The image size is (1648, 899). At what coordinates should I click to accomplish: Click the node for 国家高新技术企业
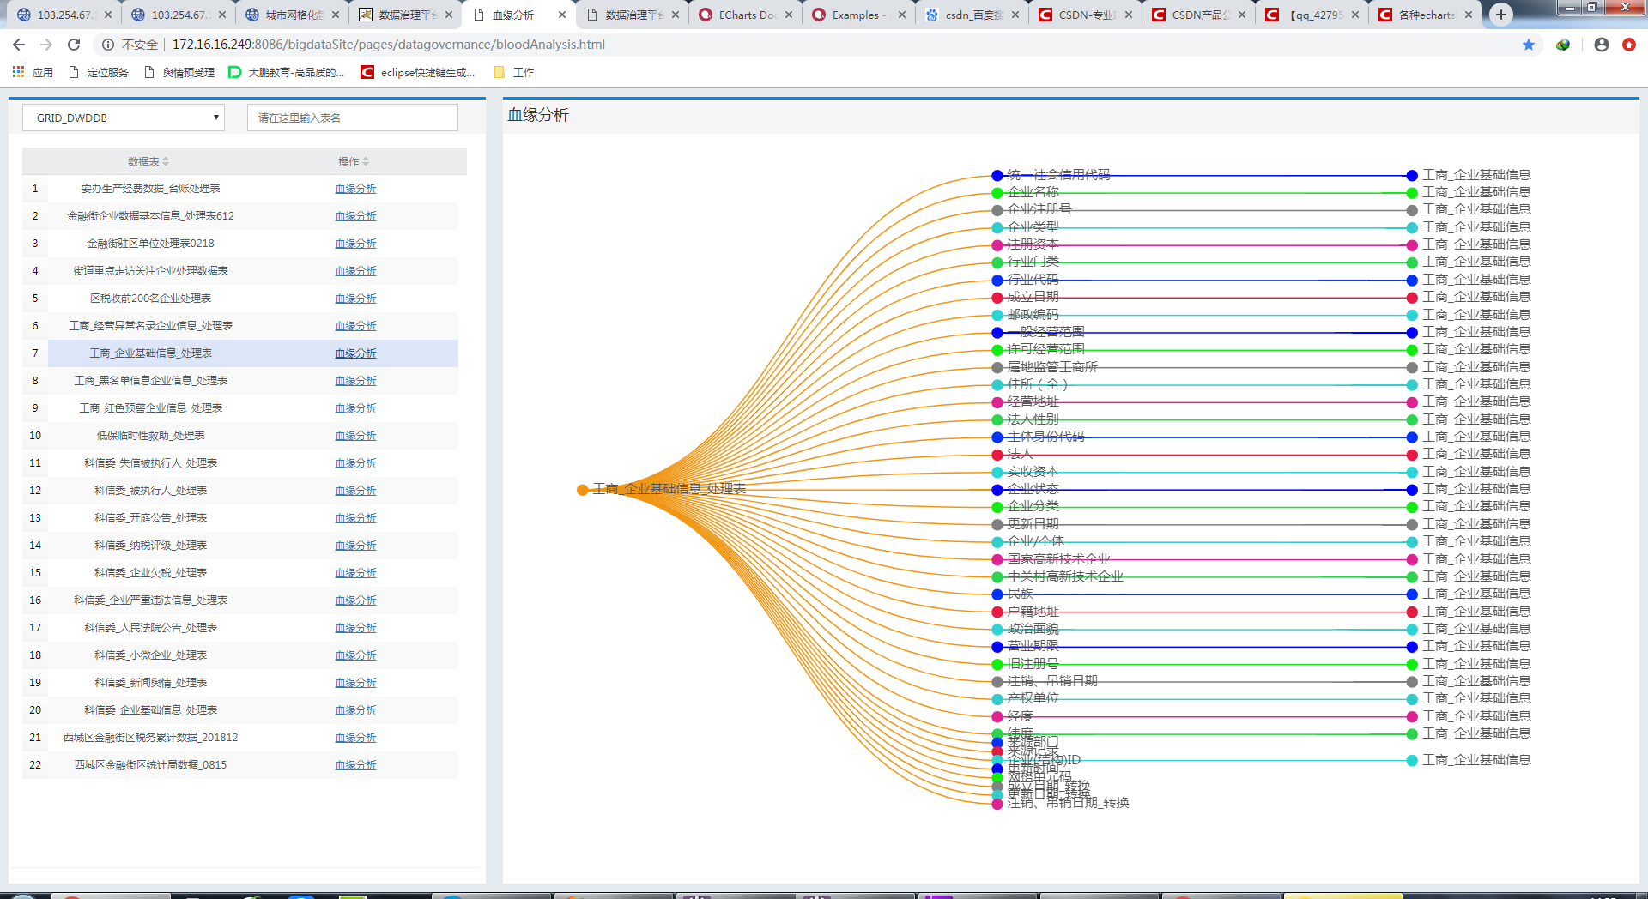(x=997, y=560)
